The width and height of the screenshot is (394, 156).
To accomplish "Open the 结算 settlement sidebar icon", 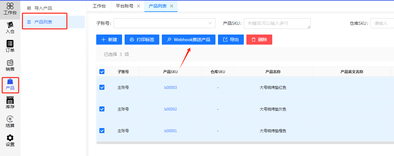I will pyautogui.click(x=10, y=122).
